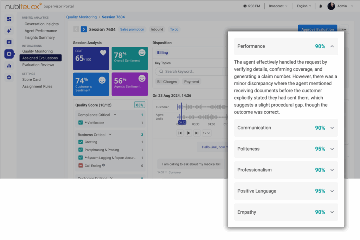The image size is (360, 240).
Task: Collapse the Compliance Critical group
Action: [115, 115]
